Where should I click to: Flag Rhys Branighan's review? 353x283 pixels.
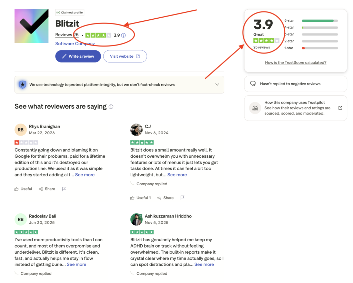point(64,189)
